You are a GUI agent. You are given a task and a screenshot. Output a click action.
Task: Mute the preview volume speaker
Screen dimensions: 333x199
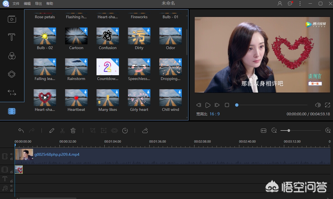[318, 105]
